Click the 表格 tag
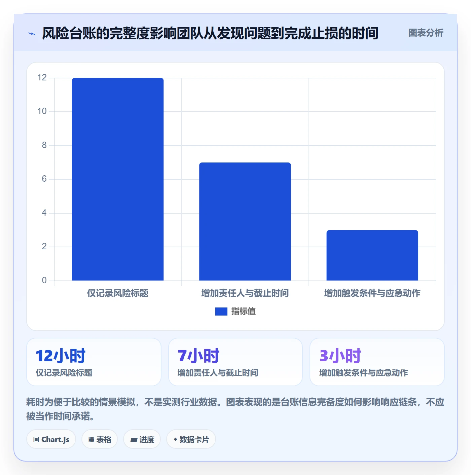The width and height of the screenshot is (471, 475). [100, 439]
